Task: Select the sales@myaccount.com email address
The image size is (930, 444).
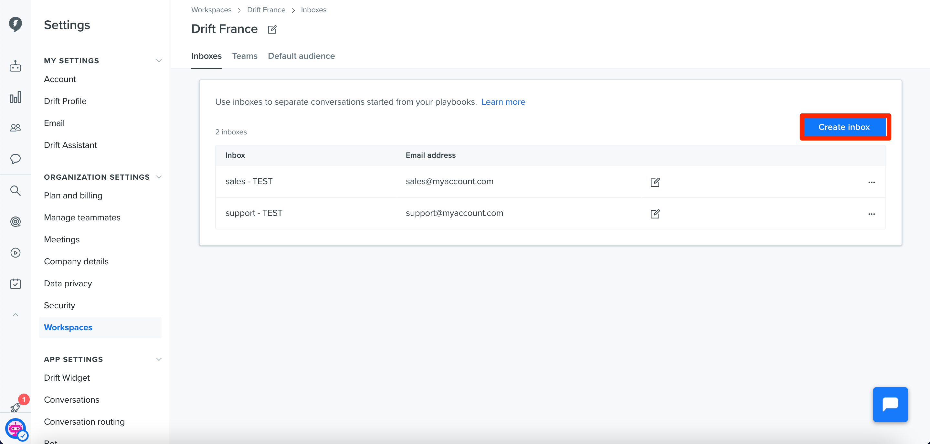Action: (x=449, y=182)
